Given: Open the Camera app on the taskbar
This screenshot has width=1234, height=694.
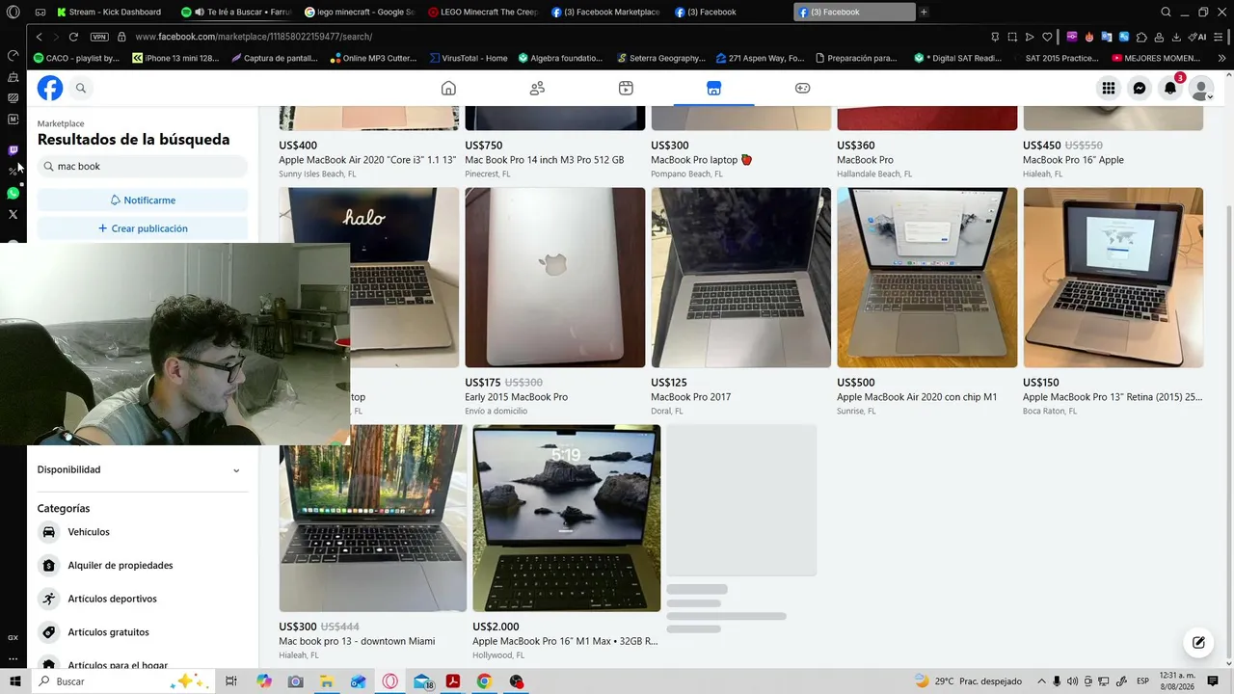Looking at the screenshot, I should click(296, 681).
